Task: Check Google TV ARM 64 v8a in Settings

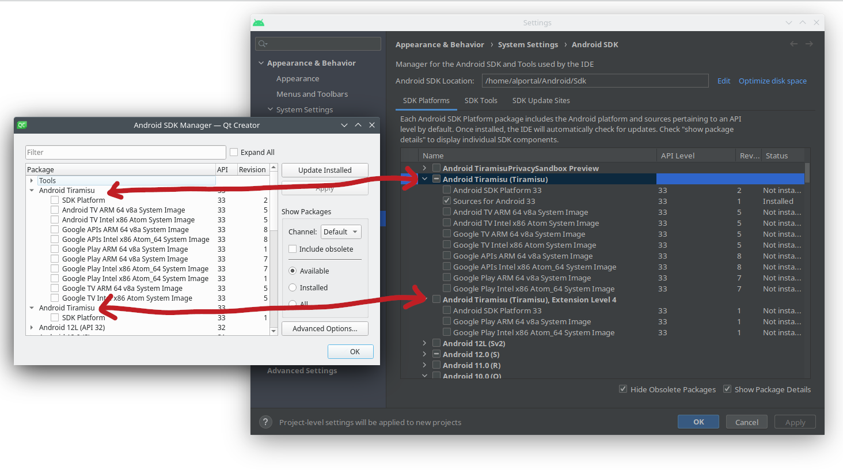Action: click(x=447, y=233)
